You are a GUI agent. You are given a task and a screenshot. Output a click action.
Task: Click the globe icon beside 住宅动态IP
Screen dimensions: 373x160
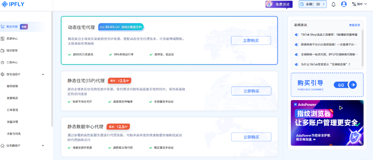click(2, 74)
